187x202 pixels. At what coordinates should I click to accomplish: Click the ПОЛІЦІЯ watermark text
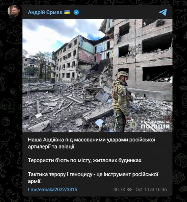click(155, 126)
